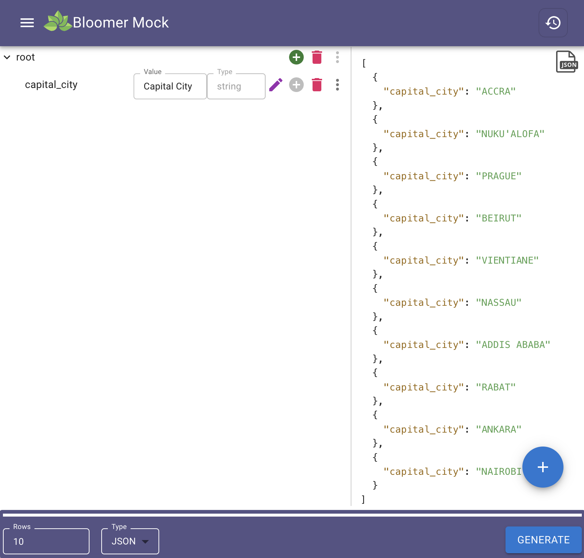
Task: Click the "NUKU'ALOFA" output value
Action: (x=510, y=134)
